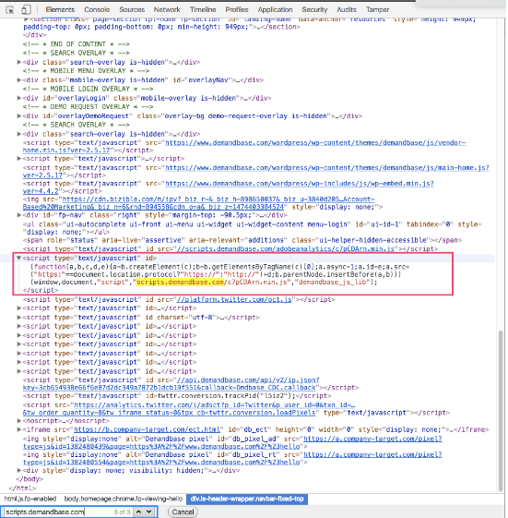Focus the search field containing scripts.demandbase.com

coord(58,512)
